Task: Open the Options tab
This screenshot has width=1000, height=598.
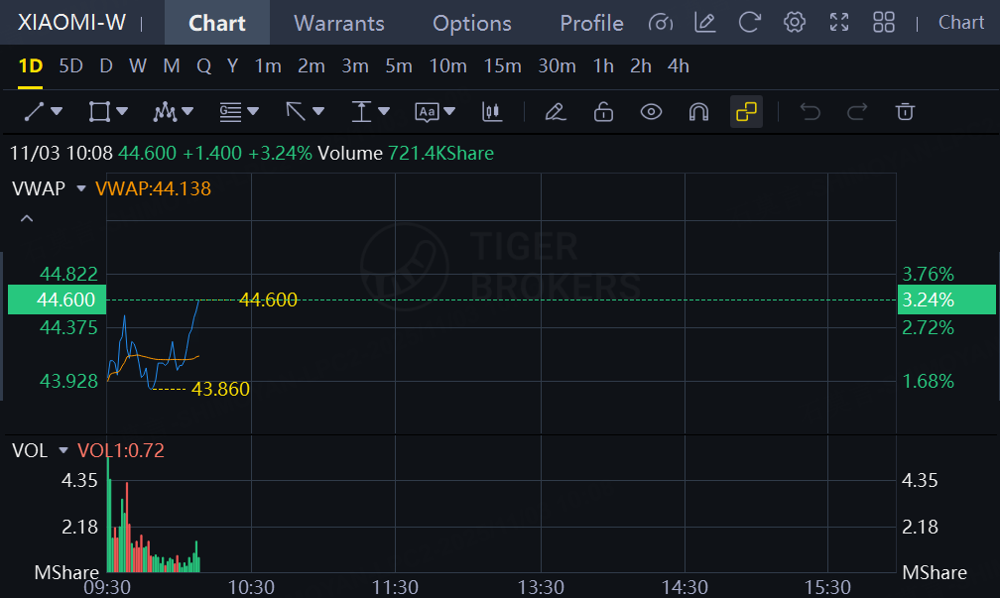Action: click(x=472, y=23)
